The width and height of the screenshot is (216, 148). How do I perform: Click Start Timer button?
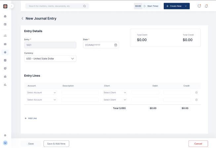(151, 6)
